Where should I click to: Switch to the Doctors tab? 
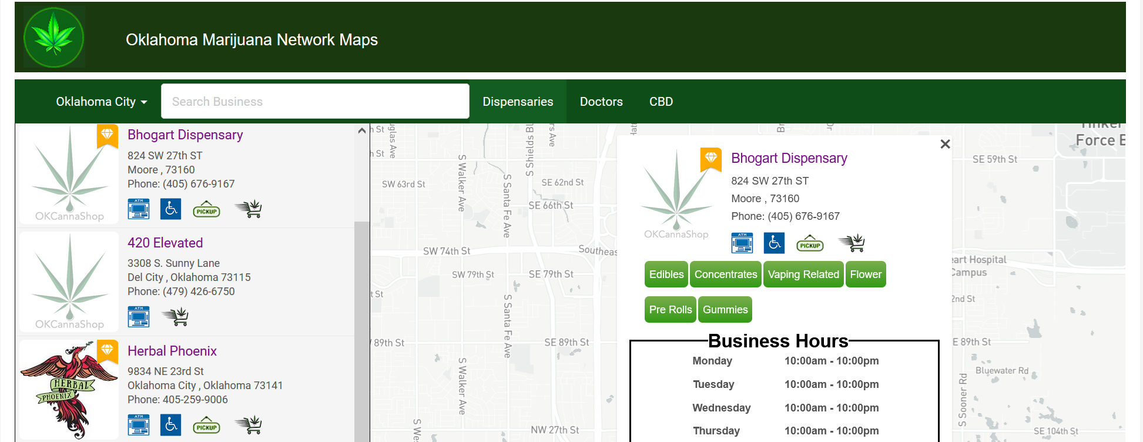tap(601, 102)
